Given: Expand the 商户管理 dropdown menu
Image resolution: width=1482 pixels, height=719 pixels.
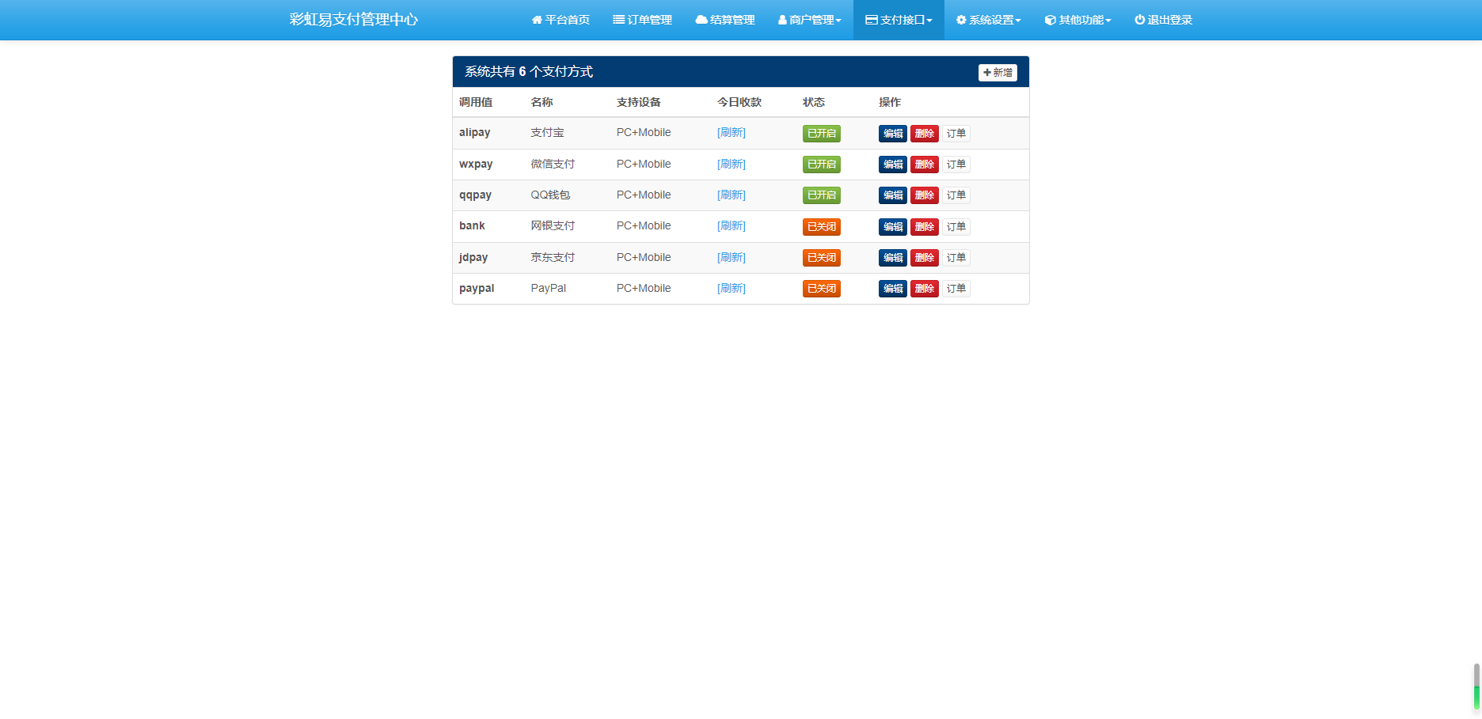Looking at the screenshot, I should (x=810, y=20).
